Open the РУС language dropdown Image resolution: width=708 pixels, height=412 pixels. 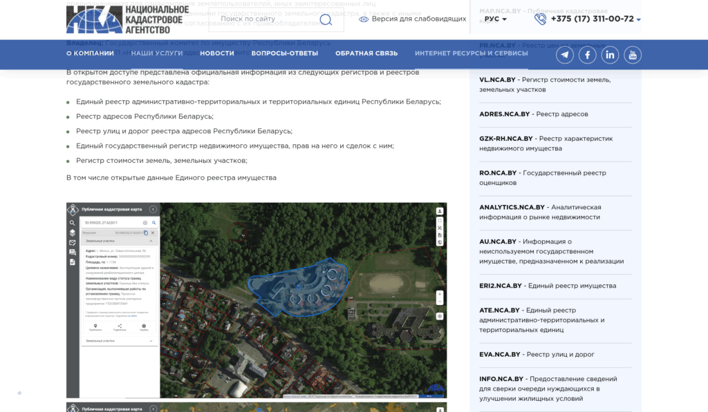pos(495,19)
